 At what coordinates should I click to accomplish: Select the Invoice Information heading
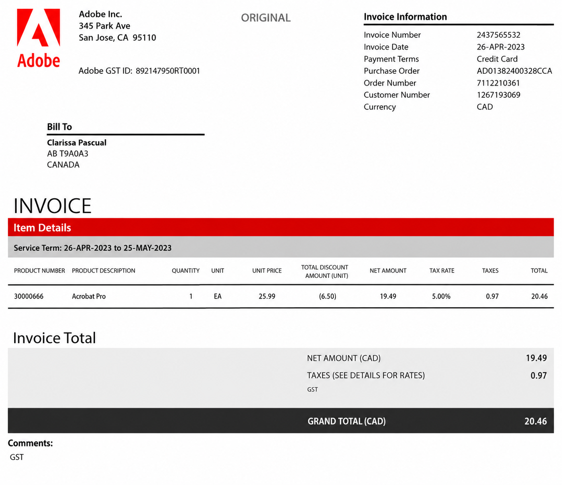[405, 17]
